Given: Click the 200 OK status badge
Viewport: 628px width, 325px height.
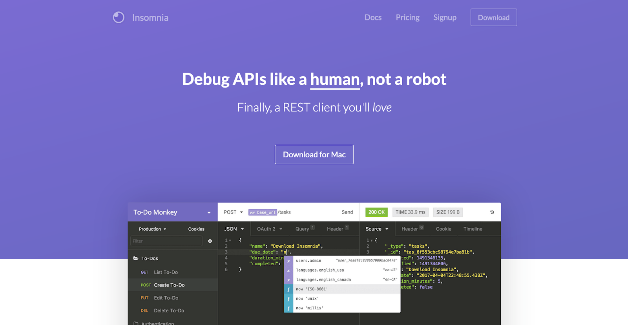Looking at the screenshot, I should (376, 212).
